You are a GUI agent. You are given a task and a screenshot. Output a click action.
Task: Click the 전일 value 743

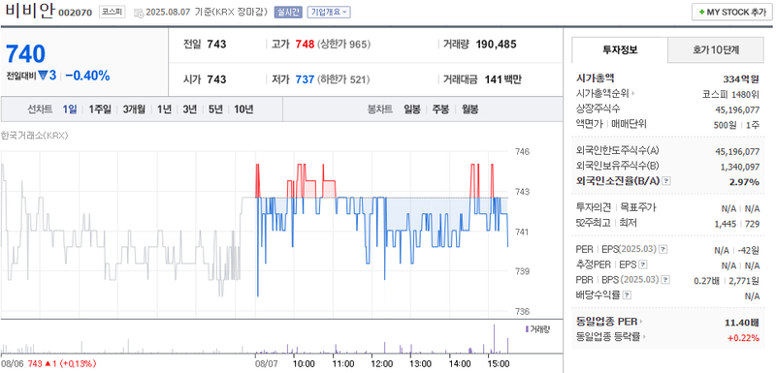click(x=216, y=45)
